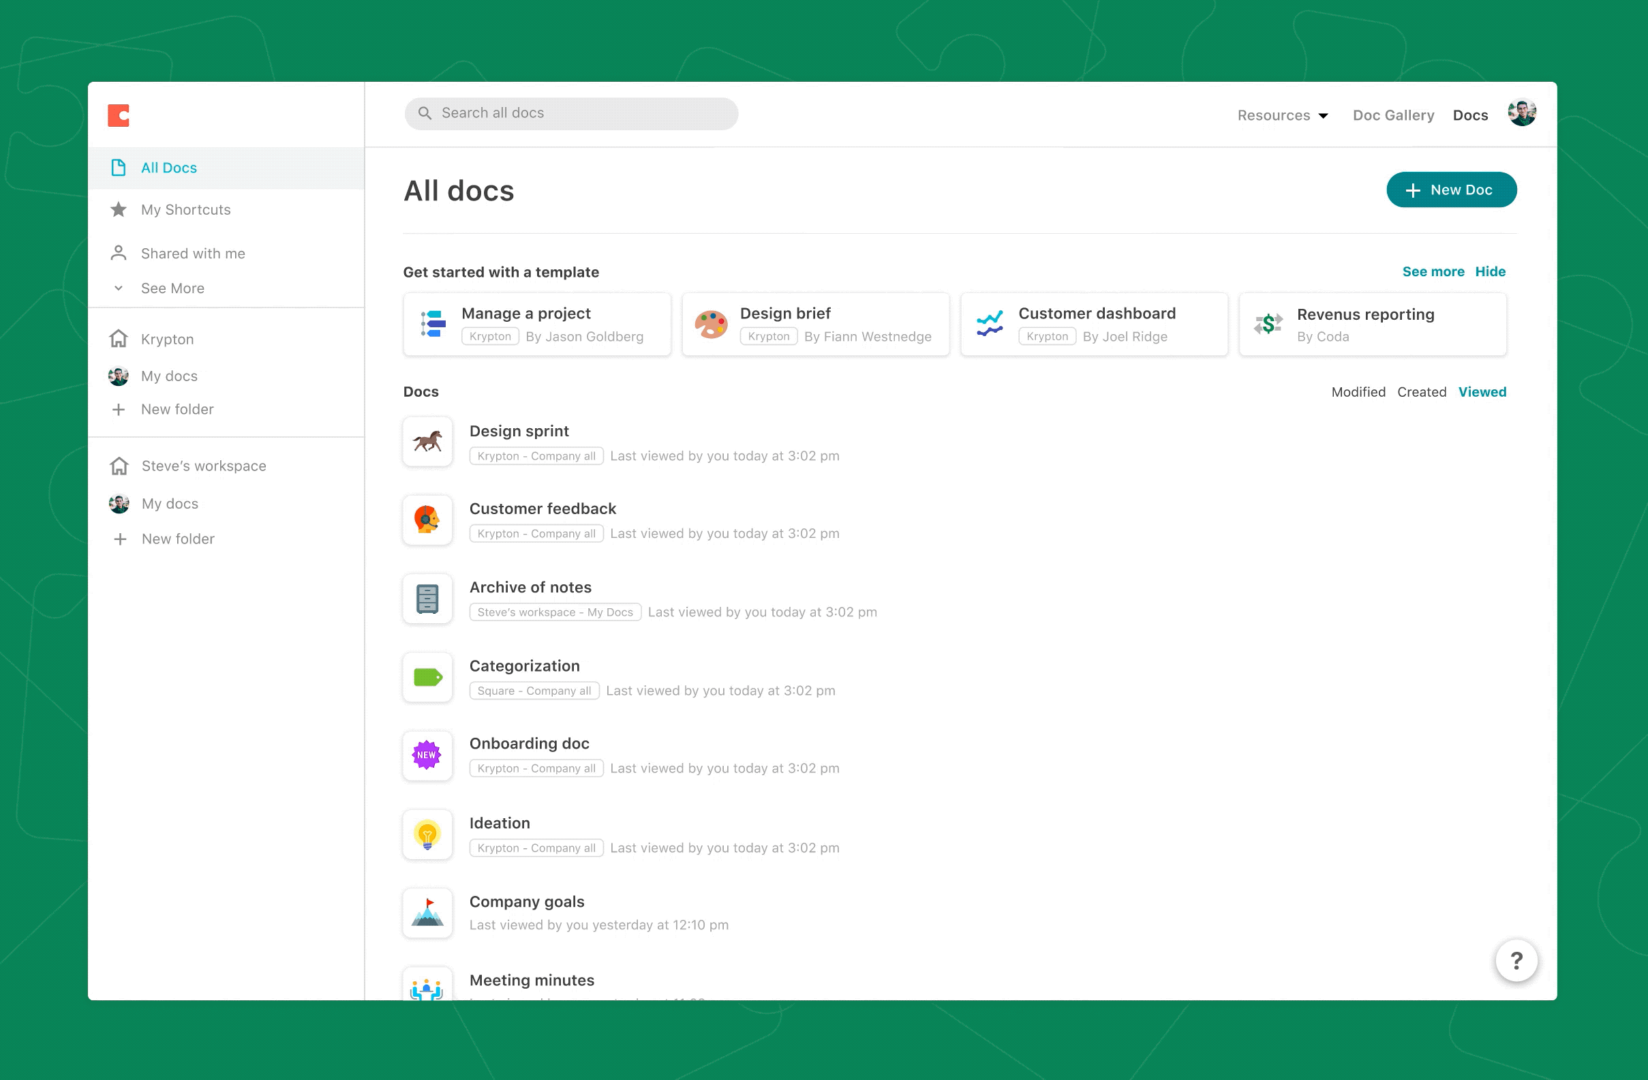The width and height of the screenshot is (1648, 1080).
Task: Open the Onboarding doc NEW badge icon
Action: [x=427, y=755]
